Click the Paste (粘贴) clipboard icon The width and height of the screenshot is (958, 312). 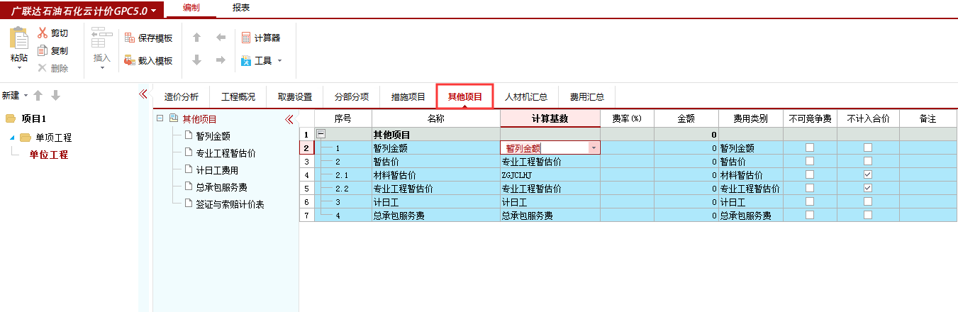point(19,38)
